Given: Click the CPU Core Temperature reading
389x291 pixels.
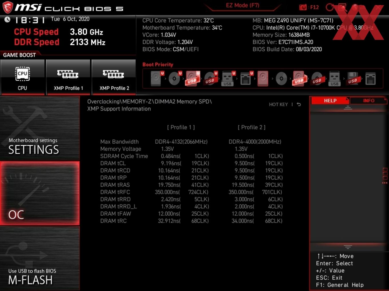Looking at the screenshot, I should pos(178,21).
